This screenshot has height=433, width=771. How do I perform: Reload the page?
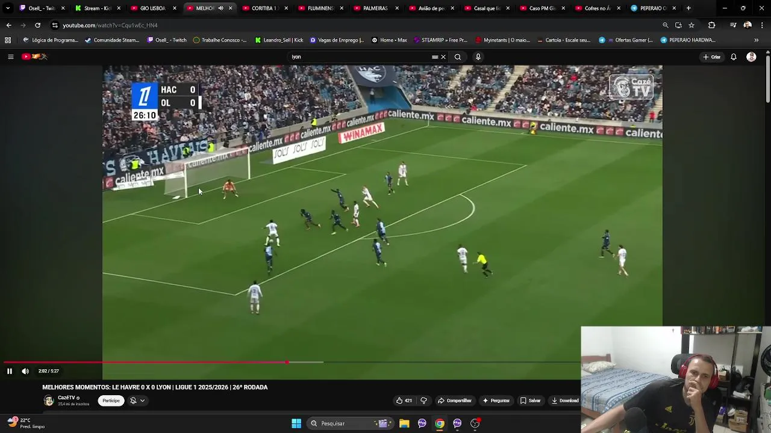[x=37, y=25]
